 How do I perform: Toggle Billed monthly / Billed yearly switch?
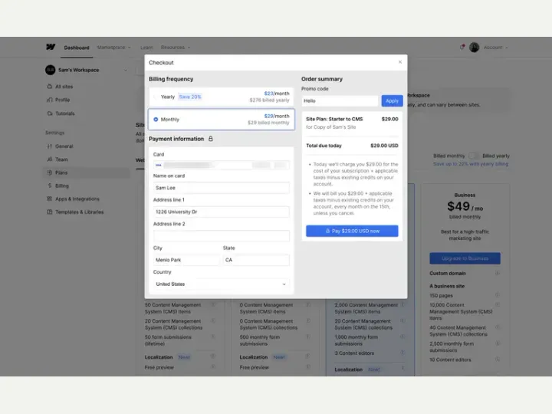(x=474, y=156)
